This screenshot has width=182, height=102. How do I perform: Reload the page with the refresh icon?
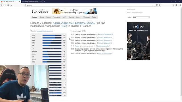click(x=8, y=5)
